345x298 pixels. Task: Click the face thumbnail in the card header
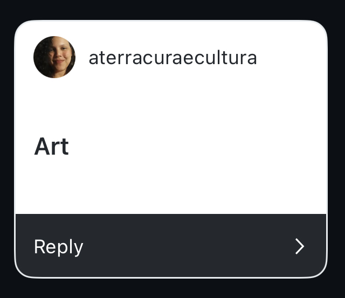[x=54, y=57]
